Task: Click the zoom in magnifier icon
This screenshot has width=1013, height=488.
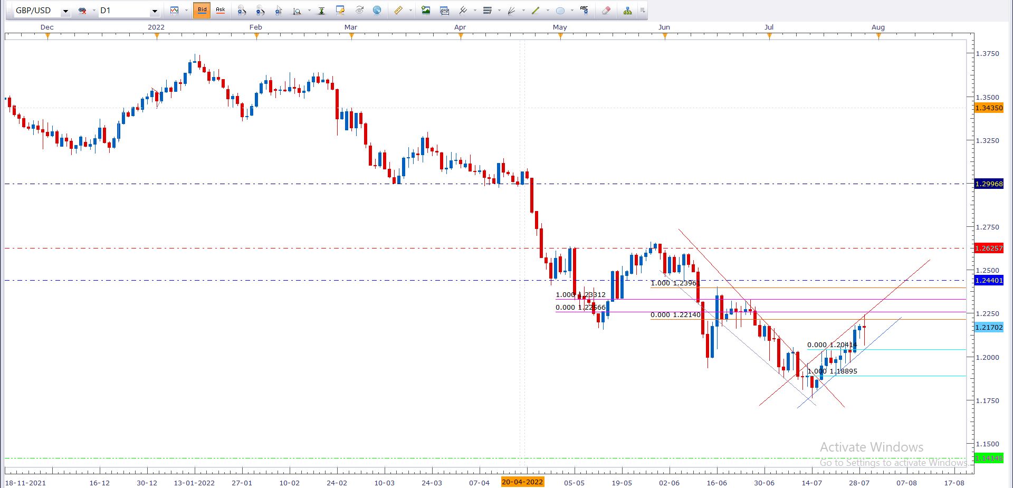Action: (242, 11)
